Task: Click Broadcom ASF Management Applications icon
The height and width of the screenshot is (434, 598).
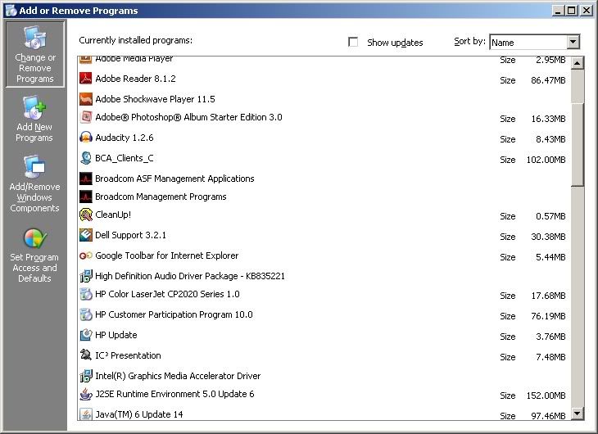Action: click(86, 179)
